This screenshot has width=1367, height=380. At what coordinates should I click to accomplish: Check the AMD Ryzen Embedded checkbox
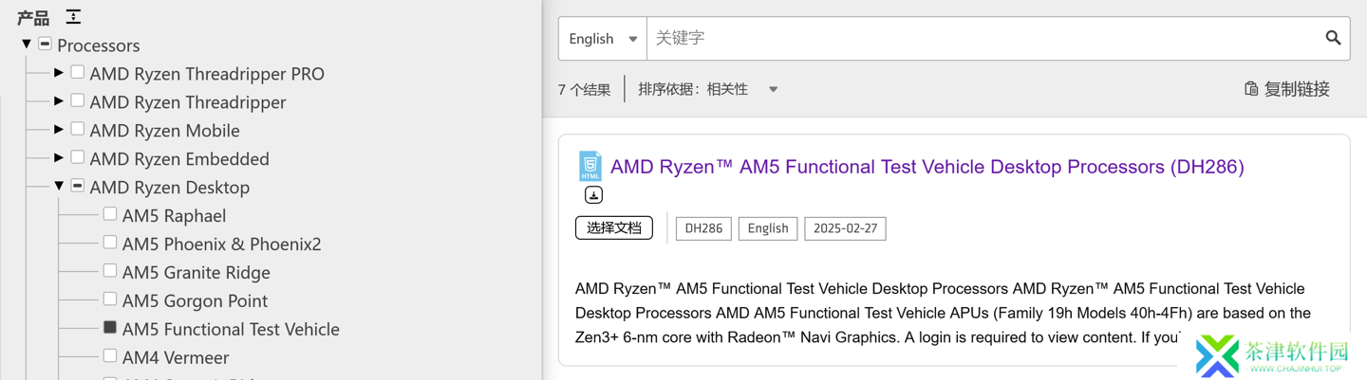(78, 157)
